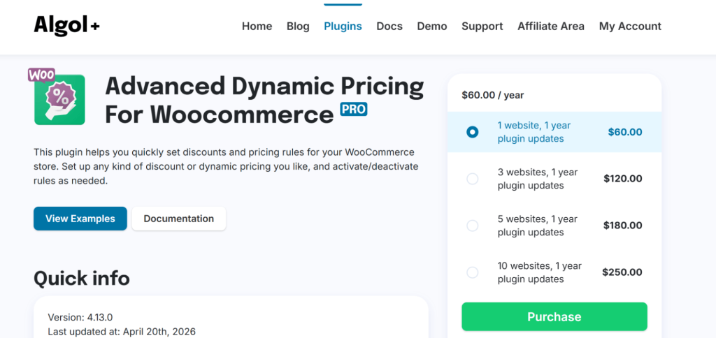716x338 pixels.
Task: Open the Home menu item
Action: click(257, 27)
